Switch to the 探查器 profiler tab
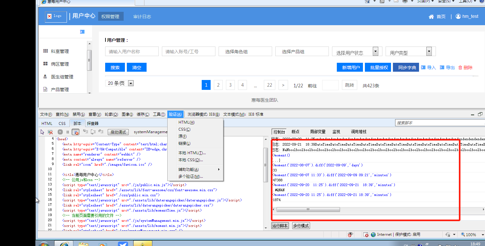 [93, 123]
